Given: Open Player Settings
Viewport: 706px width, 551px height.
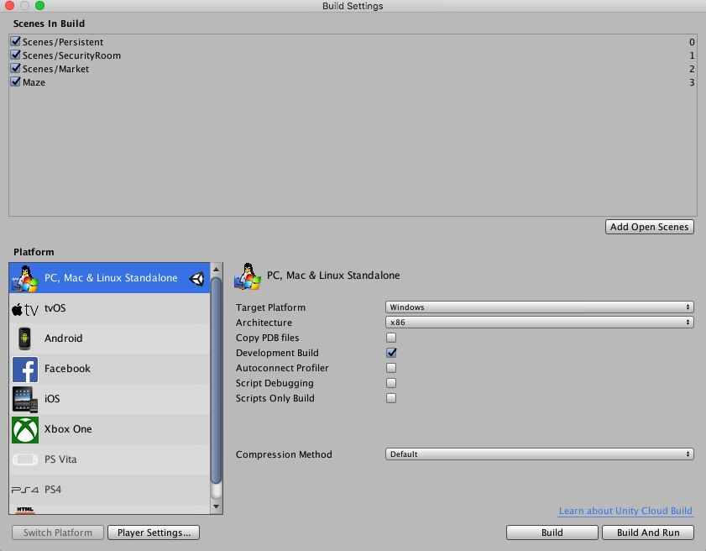Looking at the screenshot, I should (154, 533).
